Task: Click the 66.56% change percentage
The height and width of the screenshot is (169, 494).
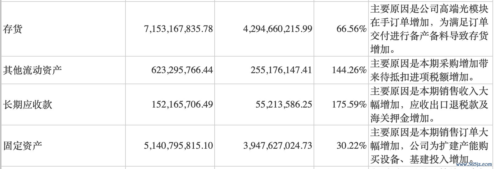Action: (x=352, y=29)
